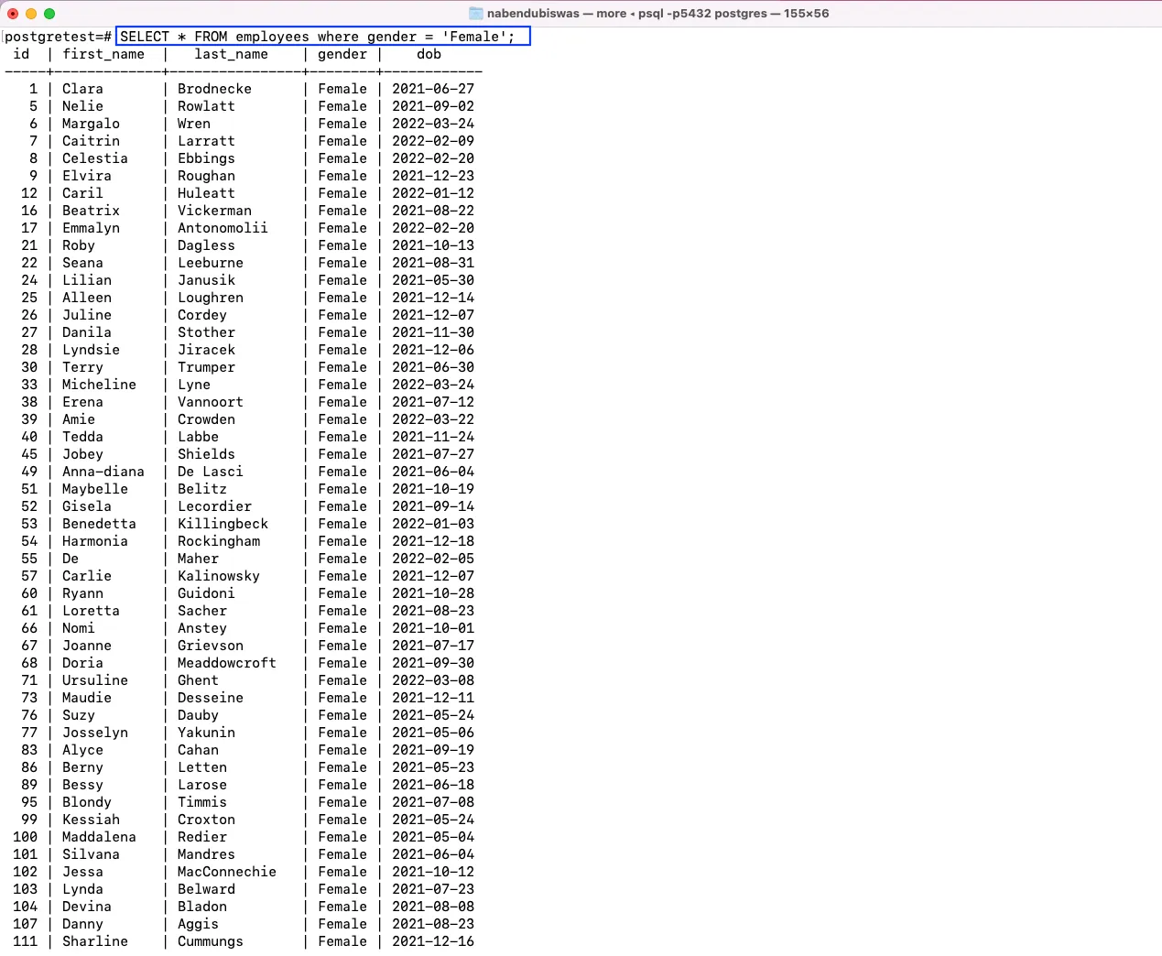The image size is (1162, 956).
Task: Click the 'last_name' column header
Action: pyautogui.click(x=231, y=54)
